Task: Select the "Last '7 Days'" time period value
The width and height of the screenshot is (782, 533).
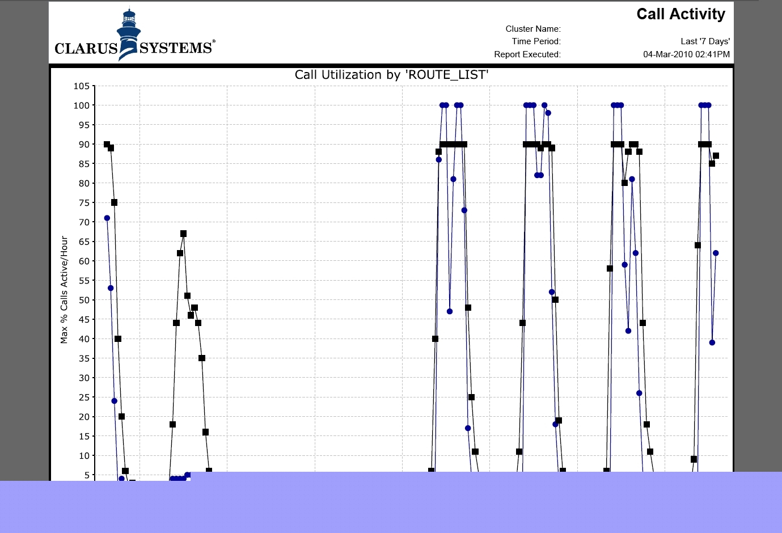Action: (705, 41)
